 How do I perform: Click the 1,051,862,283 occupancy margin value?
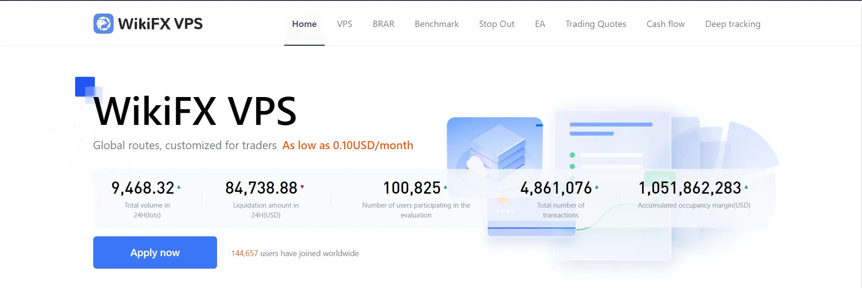click(x=690, y=188)
